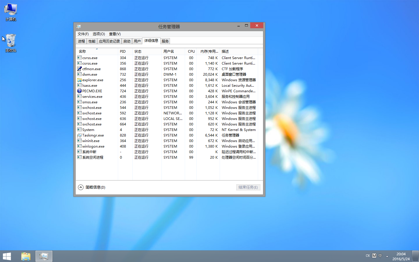Sort by the 用户名 column header

point(173,51)
